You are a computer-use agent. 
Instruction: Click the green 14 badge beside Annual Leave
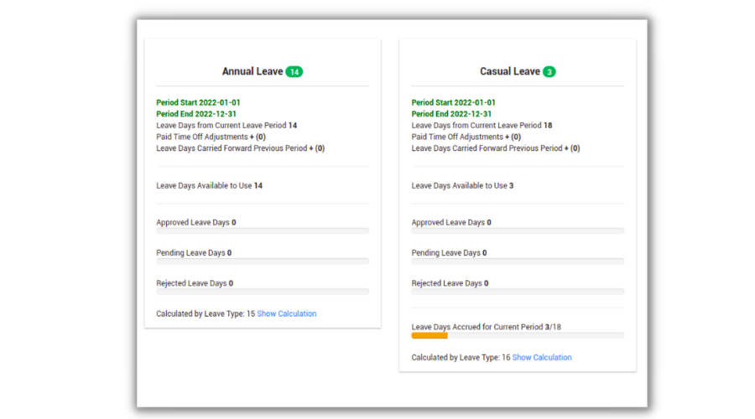(x=294, y=72)
